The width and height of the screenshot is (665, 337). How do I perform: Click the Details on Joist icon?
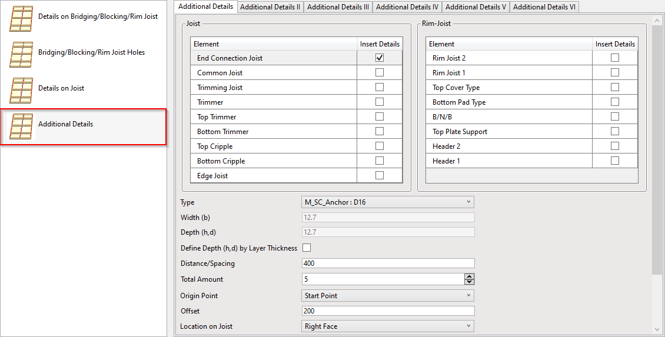(x=21, y=89)
